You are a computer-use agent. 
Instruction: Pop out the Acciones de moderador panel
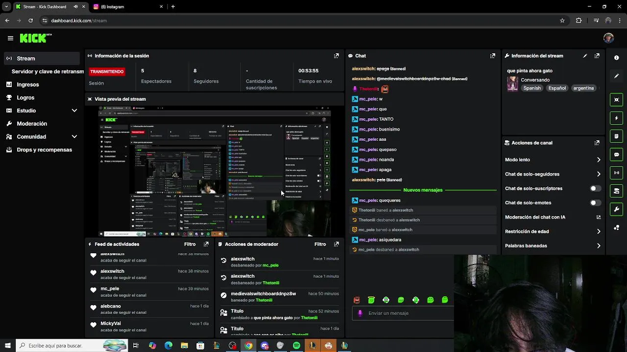point(336,244)
